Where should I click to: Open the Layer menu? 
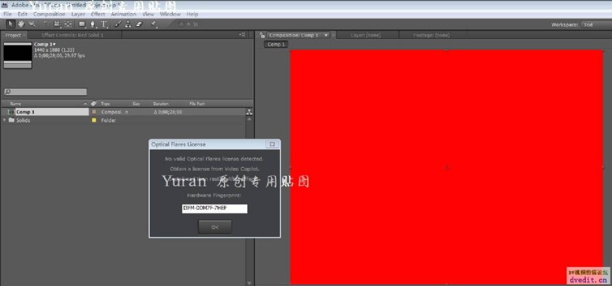pyautogui.click(x=78, y=14)
